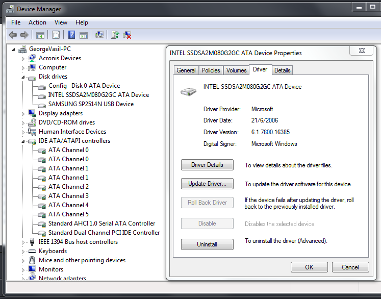Click the GeorgeVasil-PC computer icon
The height and width of the screenshot is (299, 381).
tap(22, 49)
